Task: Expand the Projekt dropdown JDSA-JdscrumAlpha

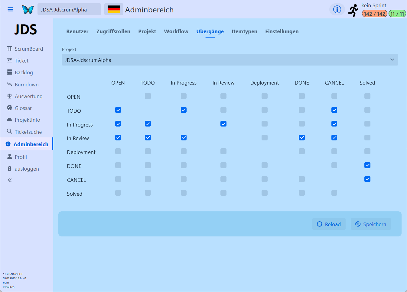Action: point(230,60)
